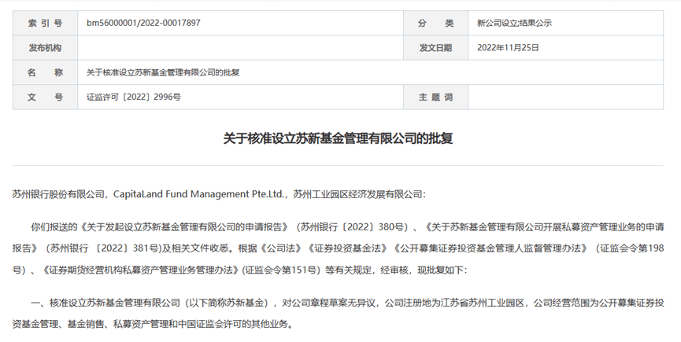Click the addressee line starting 苏州银行股份有限公司
The image size is (681, 342).
(220, 194)
